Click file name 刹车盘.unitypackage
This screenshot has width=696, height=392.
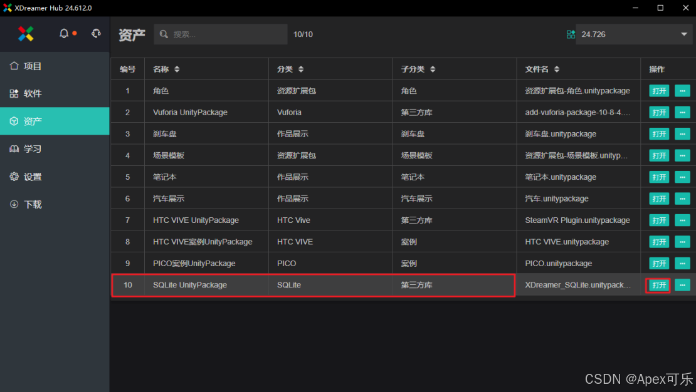tap(561, 134)
